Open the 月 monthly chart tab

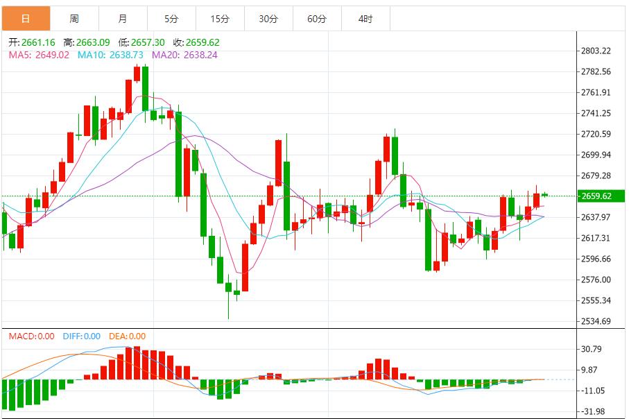(x=123, y=19)
